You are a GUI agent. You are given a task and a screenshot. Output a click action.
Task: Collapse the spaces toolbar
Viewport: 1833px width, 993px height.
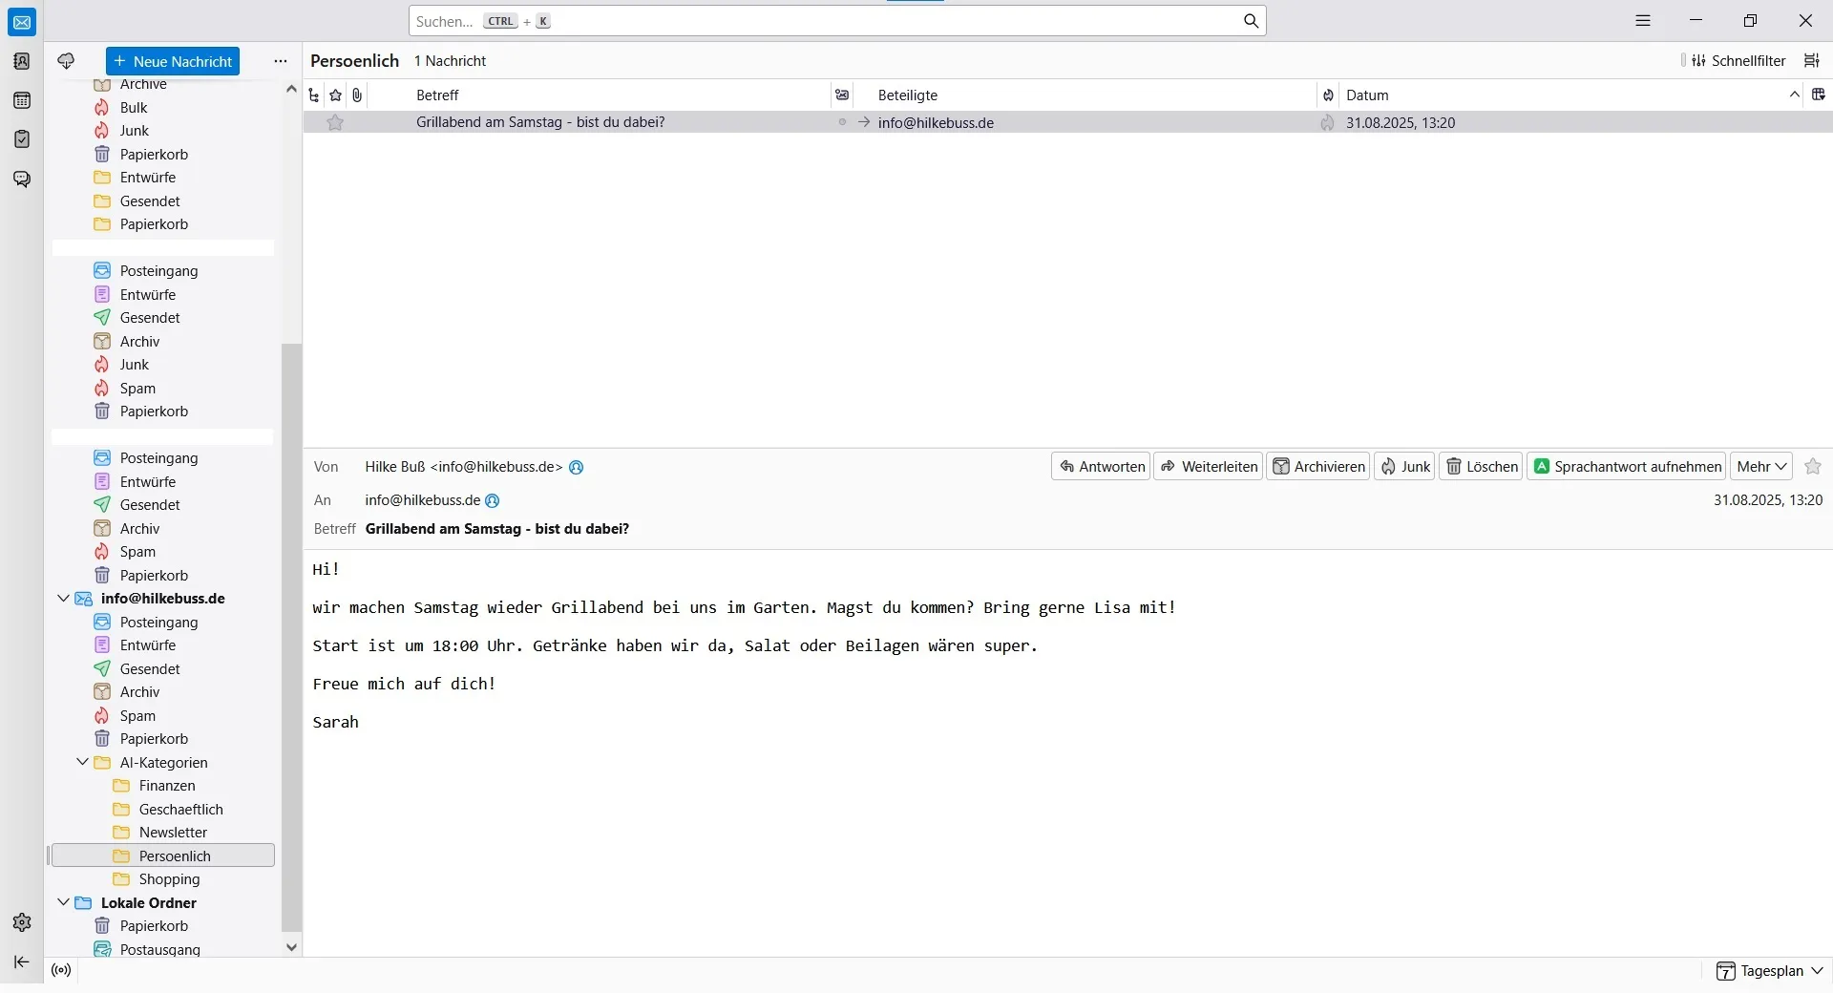[22, 961]
